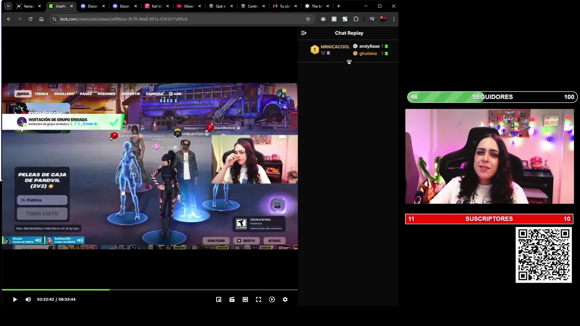This screenshot has height=326, width=580.
Task: Go back to the previous page
Action: coord(9,19)
